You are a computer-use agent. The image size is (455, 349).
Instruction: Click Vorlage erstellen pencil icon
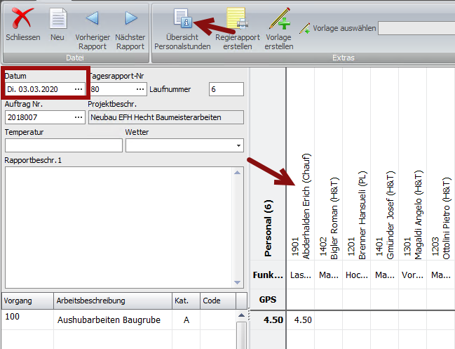pos(280,18)
